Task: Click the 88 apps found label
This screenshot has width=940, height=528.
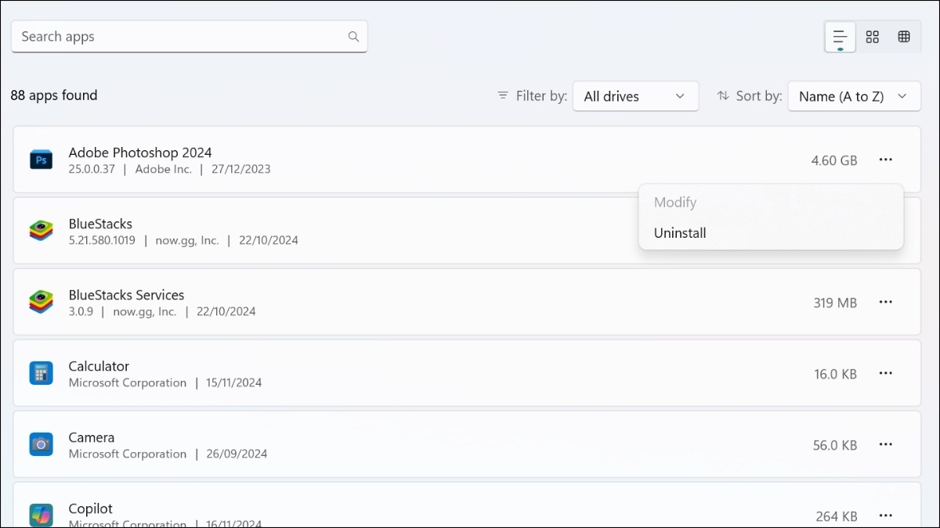Action: pos(54,95)
